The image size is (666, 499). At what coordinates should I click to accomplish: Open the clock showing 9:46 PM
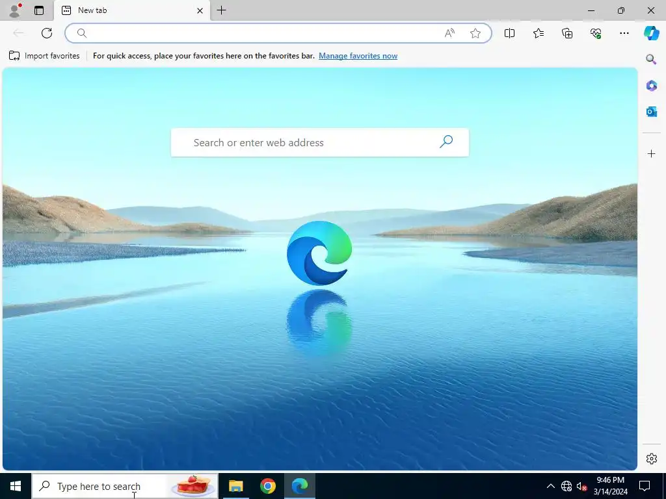click(610, 486)
